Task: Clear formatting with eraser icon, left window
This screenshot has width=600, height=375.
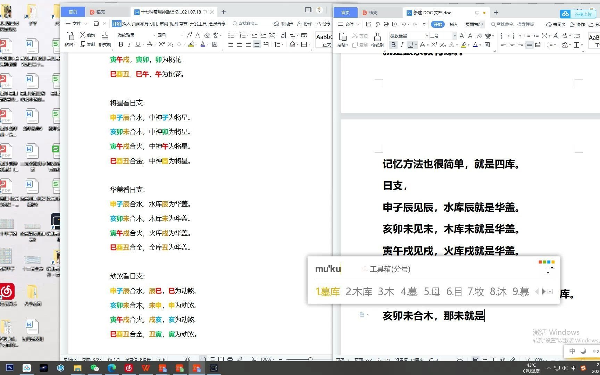Action: (x=207, y=35)
